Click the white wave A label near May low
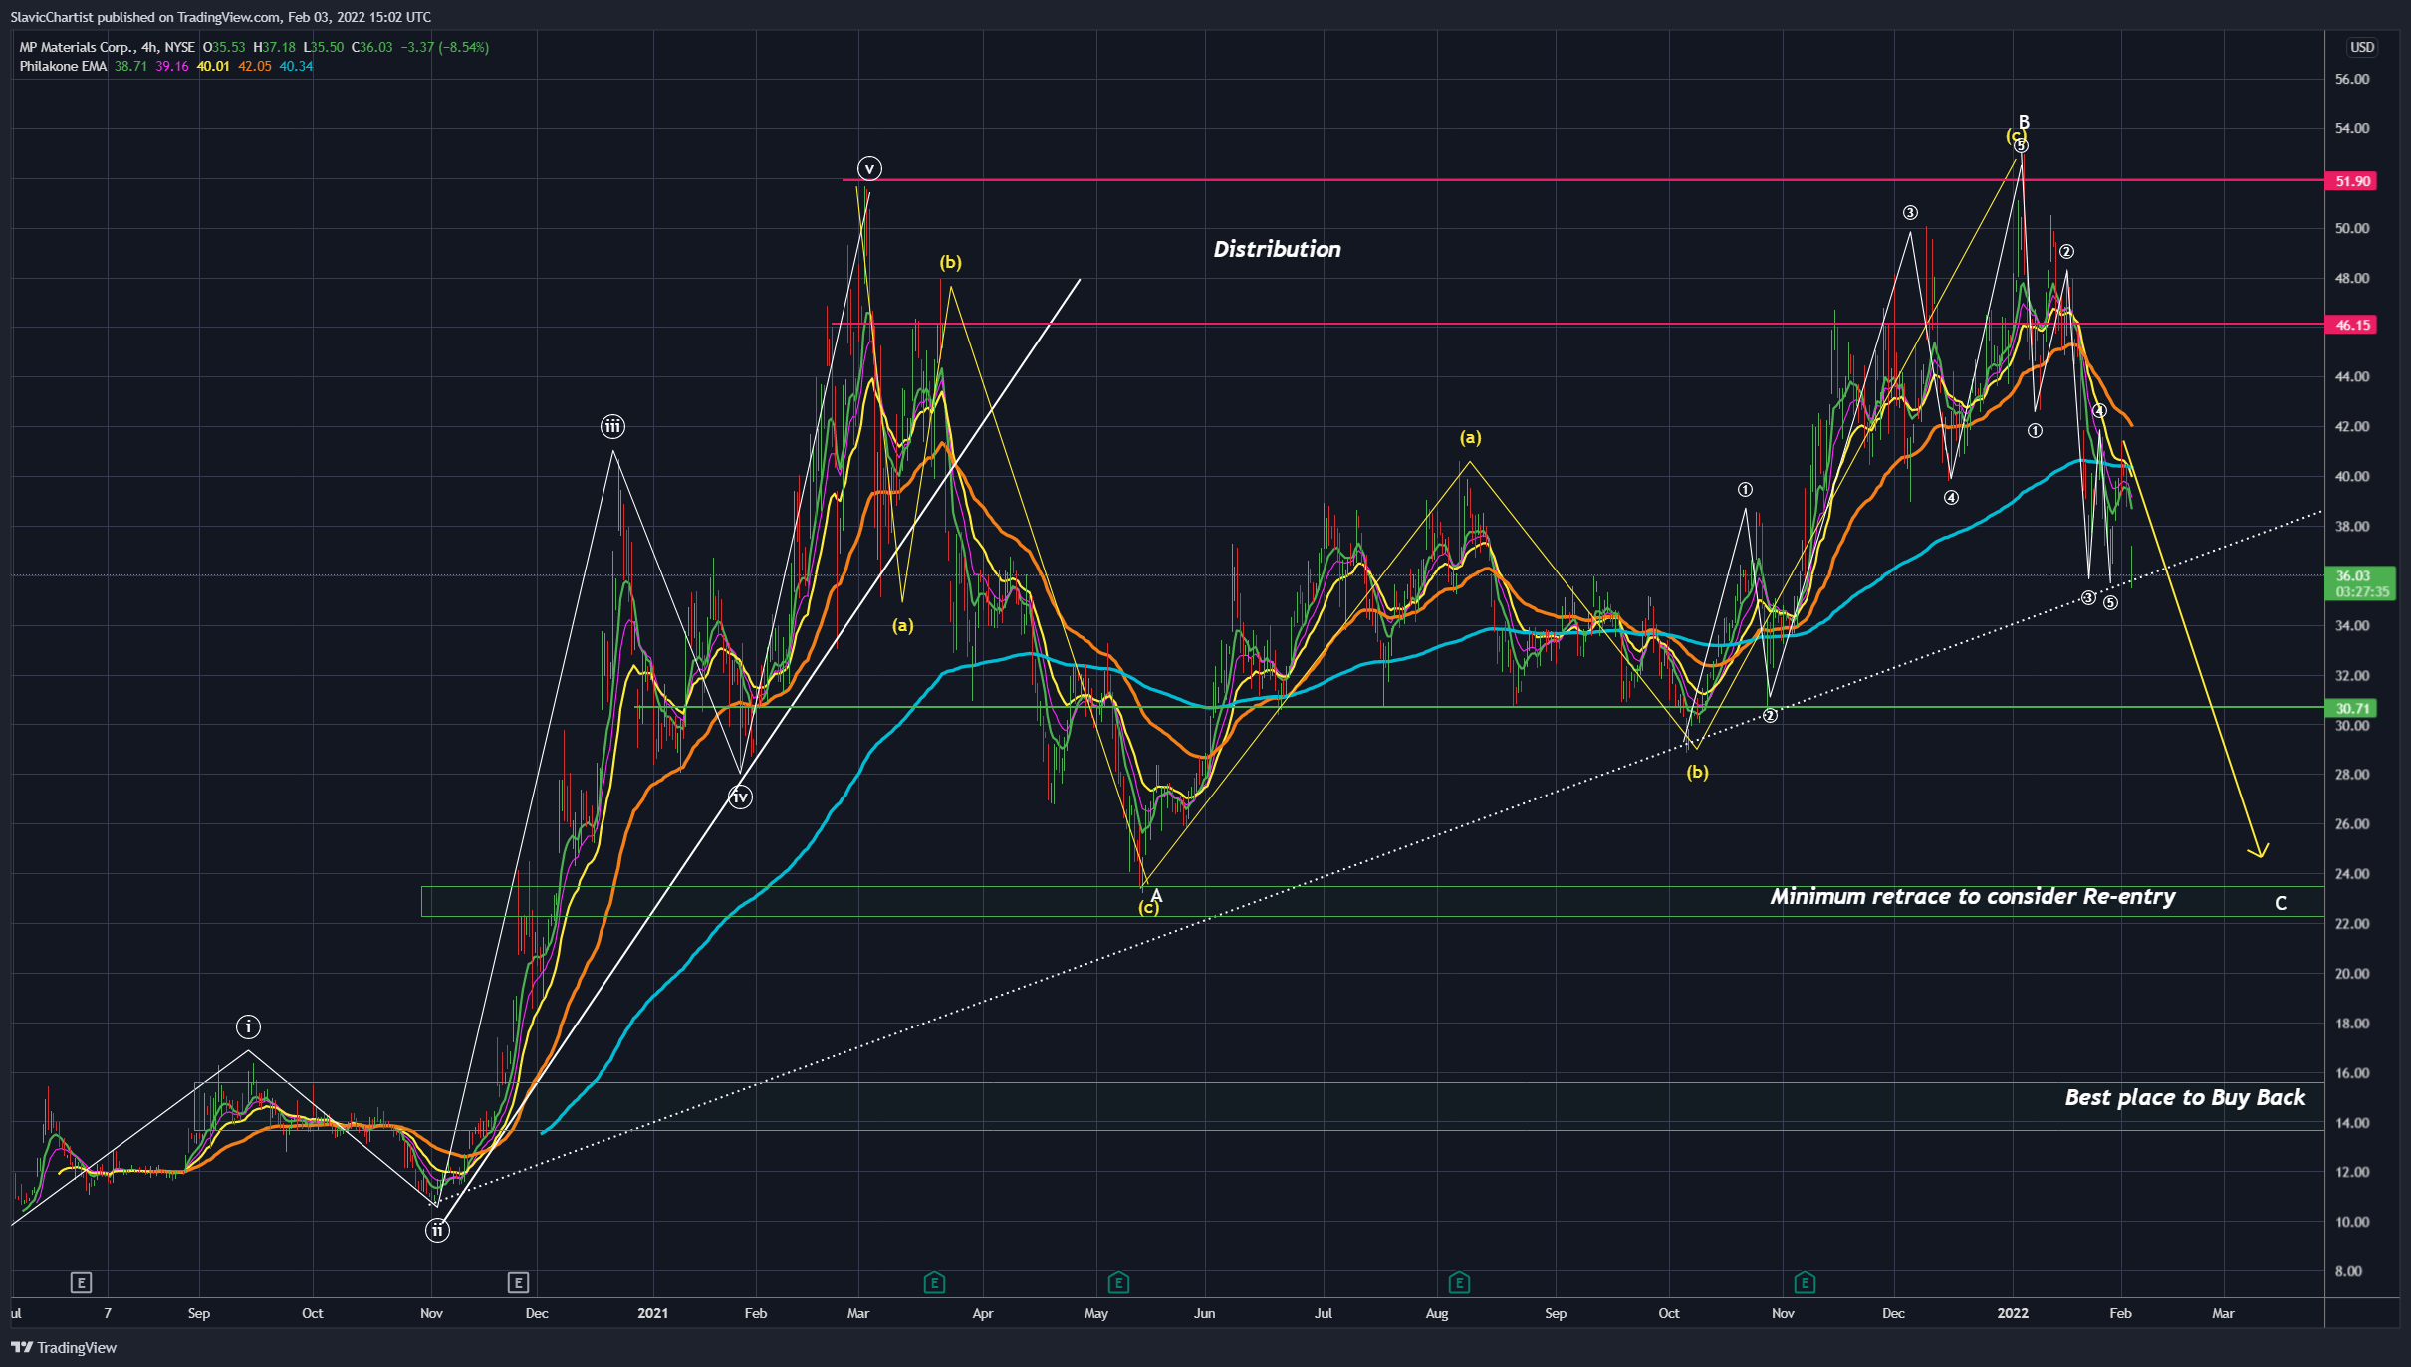This screenshot has width=2411, height=1367. tap(1156, 896)
